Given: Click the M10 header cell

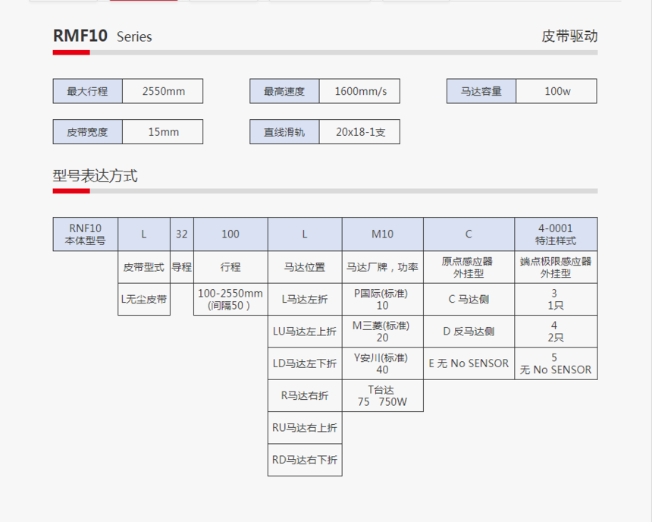Looking at the screenshot, I should tap(382, 234).
